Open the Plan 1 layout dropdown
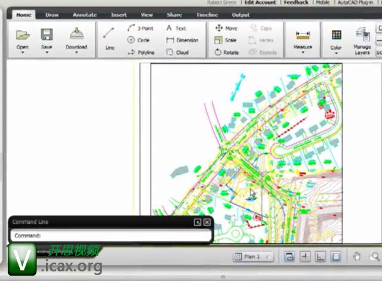Screen dimensions: 382x281 [x=253, y=257]
